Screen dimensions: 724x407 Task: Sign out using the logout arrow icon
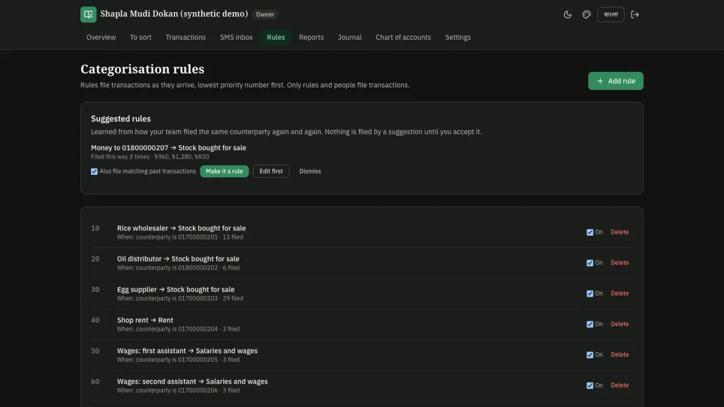point(635,14)
